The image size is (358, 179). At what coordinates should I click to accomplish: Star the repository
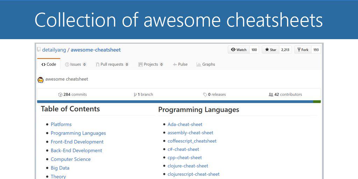(270, 50)
